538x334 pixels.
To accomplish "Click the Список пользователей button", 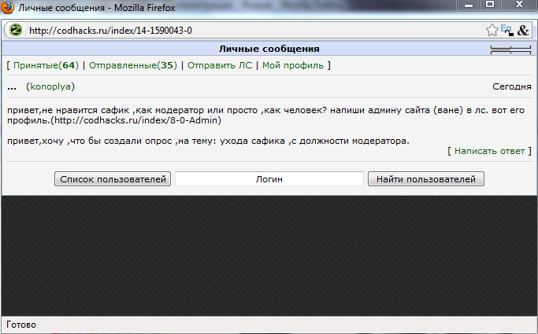I will [x=113, y=179].
